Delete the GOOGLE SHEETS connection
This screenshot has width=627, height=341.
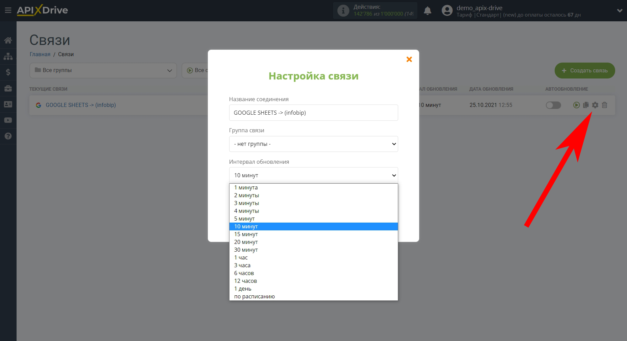605,105
